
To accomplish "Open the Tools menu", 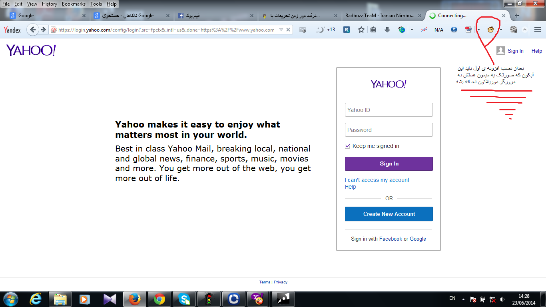I will click(x=96, y=4).
